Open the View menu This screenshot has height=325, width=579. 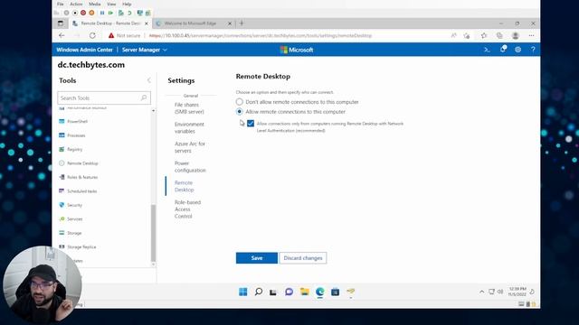point(111,4)
